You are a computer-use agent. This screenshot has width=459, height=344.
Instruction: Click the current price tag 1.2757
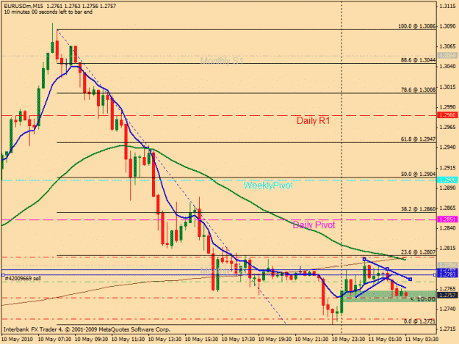click(447, 295)
